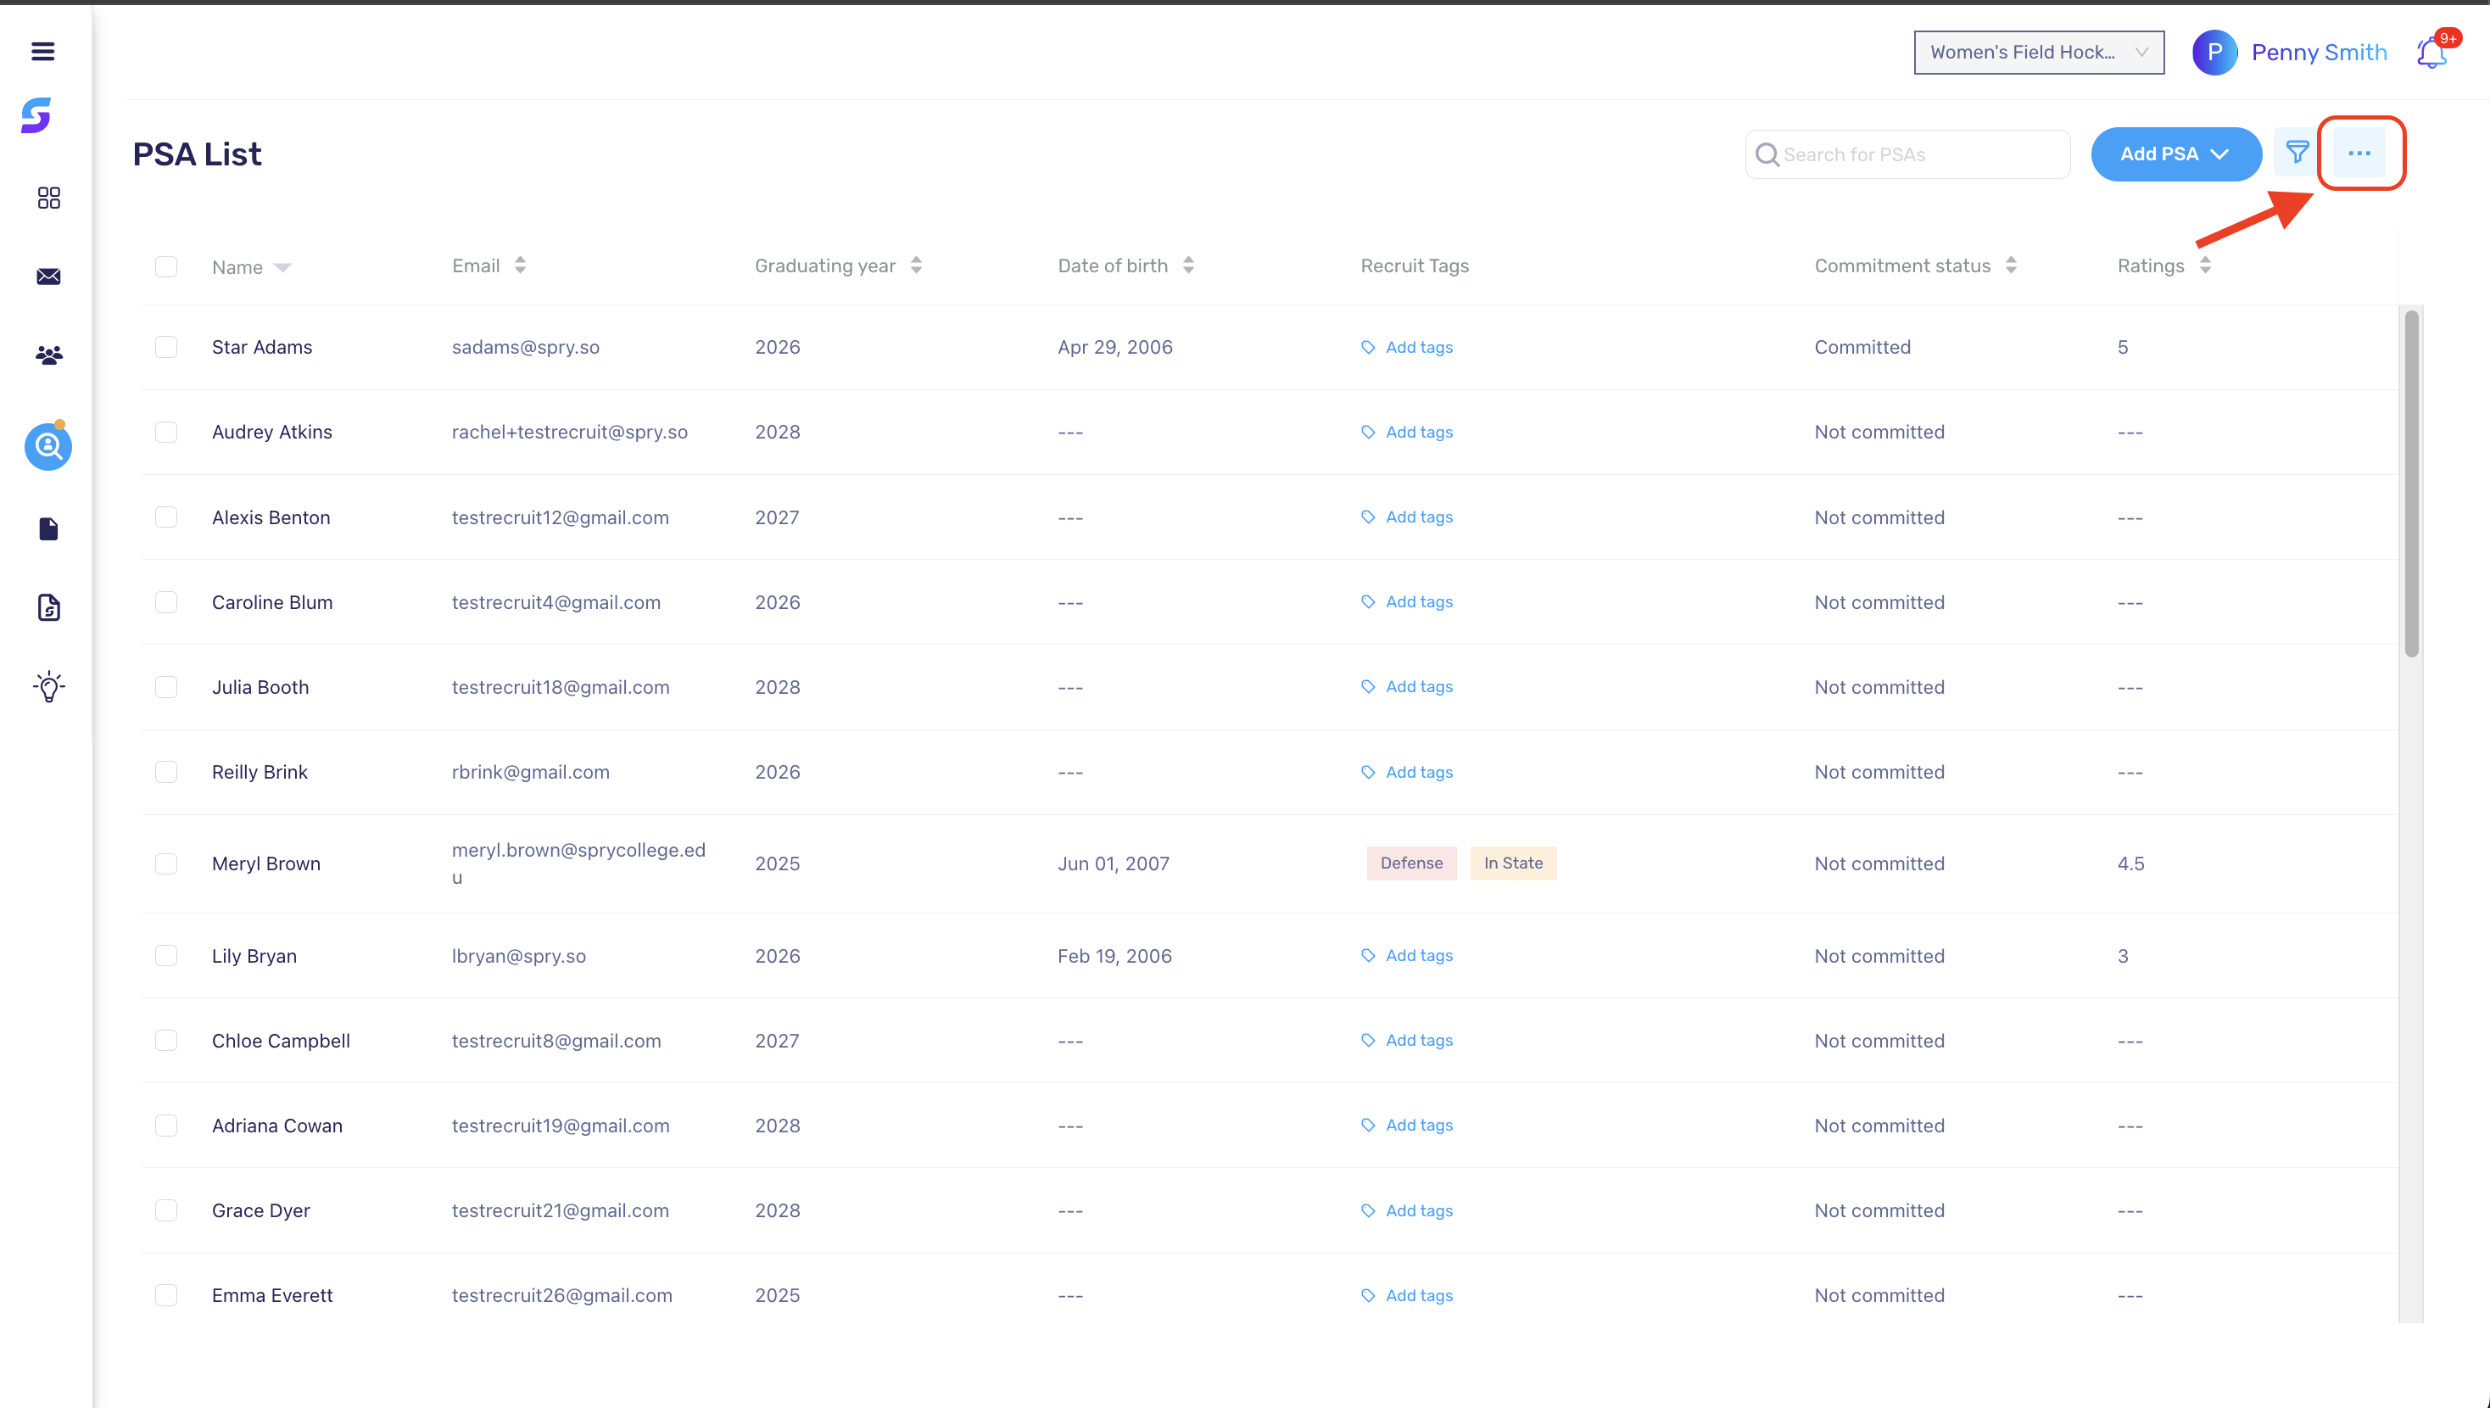The height and width of the screenshot is (1408, 2490).
Task: Click email testrecruit19@gmail.com
Action: (x=561, y=1126)
